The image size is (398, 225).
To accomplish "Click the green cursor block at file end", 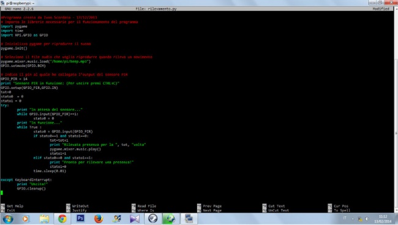I will [2, 193].
